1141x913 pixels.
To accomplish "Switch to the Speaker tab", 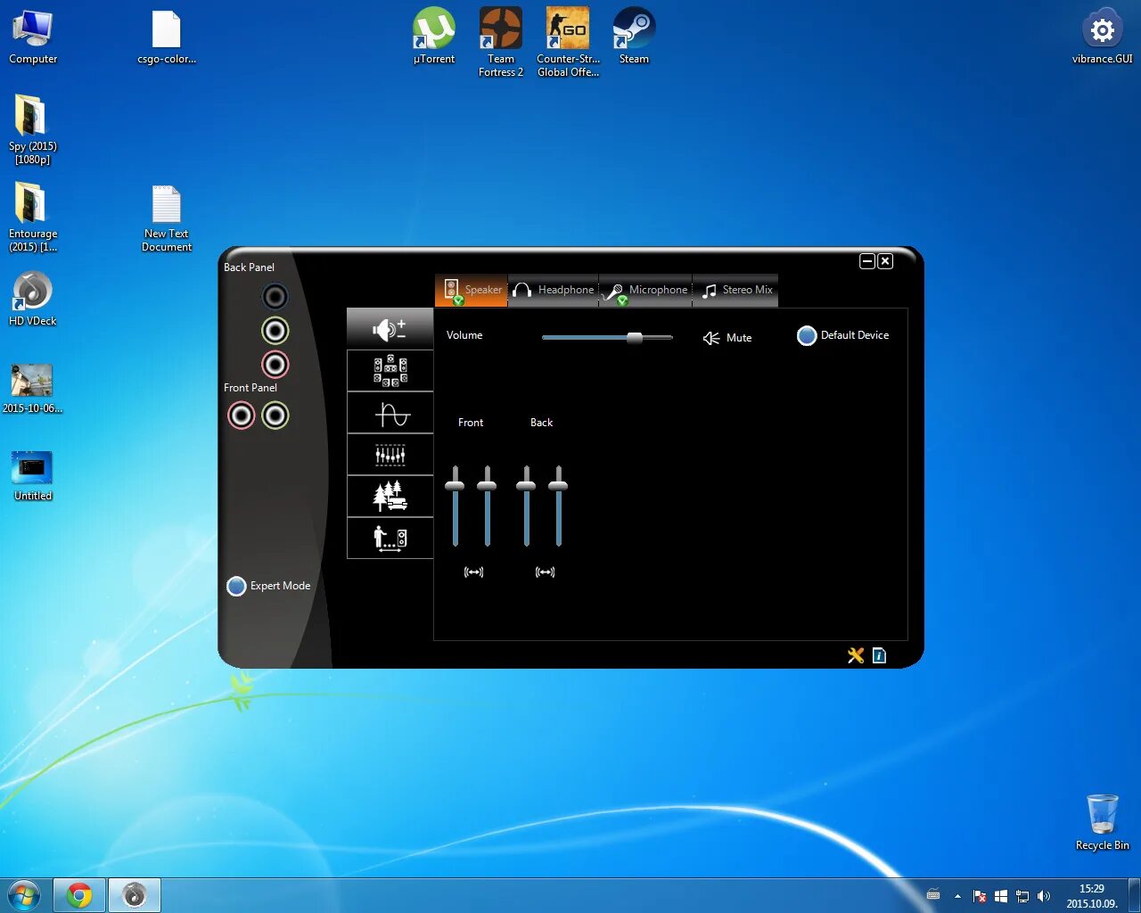I will [x=472, y=290].
